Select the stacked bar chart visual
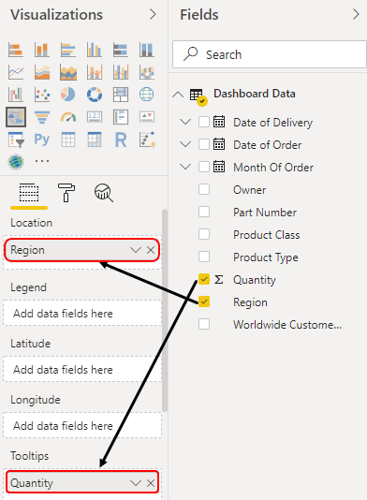Screen dimensions: 367x500 click(16, 50)
